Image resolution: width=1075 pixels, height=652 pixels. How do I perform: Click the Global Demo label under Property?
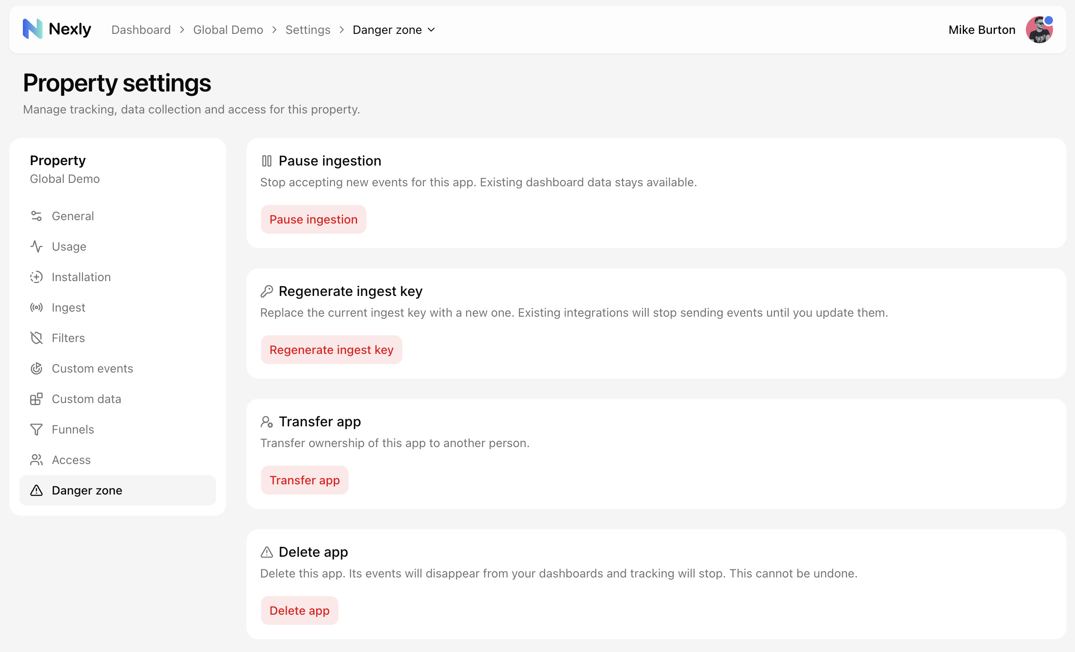64,179
